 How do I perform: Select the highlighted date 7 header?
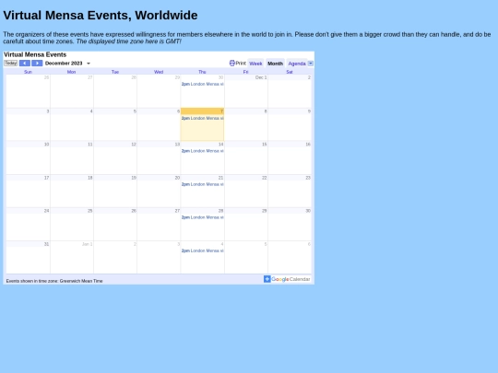pos(202,111)
